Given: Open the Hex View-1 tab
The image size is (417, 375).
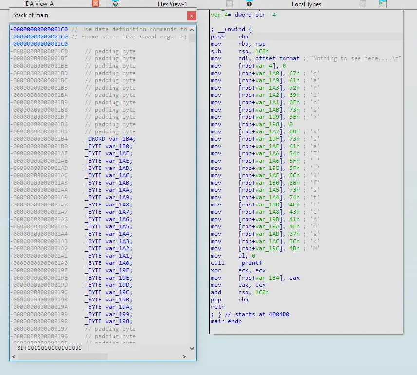Looking at the screenshot, I should 172,4.
